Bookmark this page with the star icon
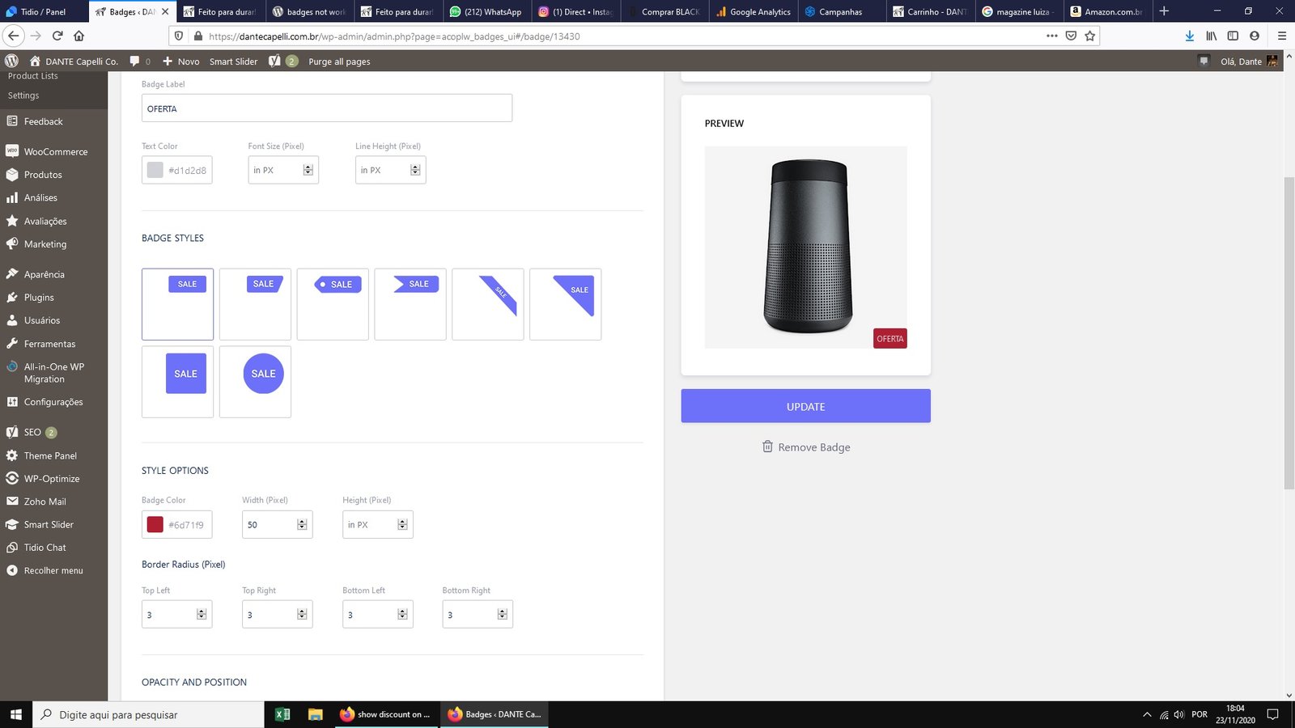Screen dimensions: 1295x728 coord(1090,36)
